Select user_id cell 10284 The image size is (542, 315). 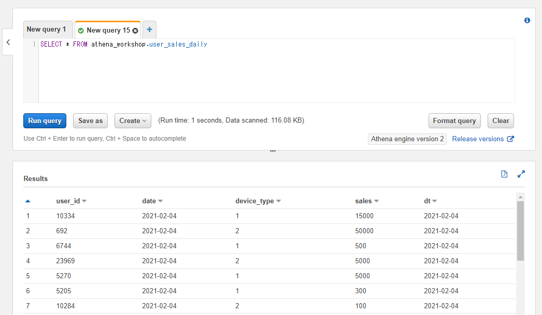[x=65, y=306]
